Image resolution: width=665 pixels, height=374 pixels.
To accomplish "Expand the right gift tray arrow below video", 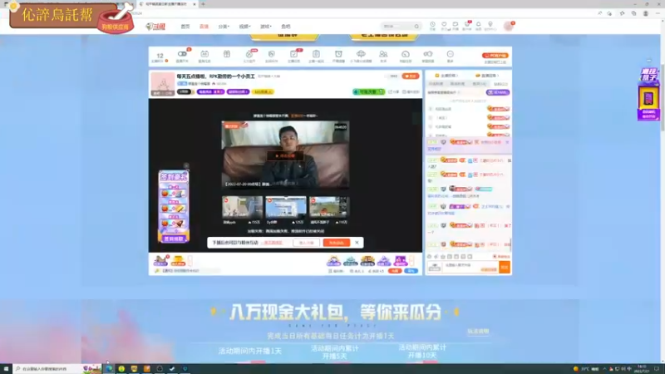I will point(411,260).
